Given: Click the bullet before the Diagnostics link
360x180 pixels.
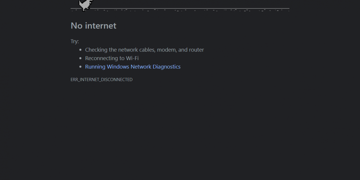Looking at the screenshot, I should tap(80, 67).
